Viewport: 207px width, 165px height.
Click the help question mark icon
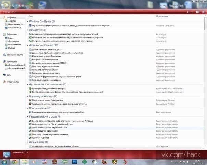pyautogui.click(x=203, y=12)
